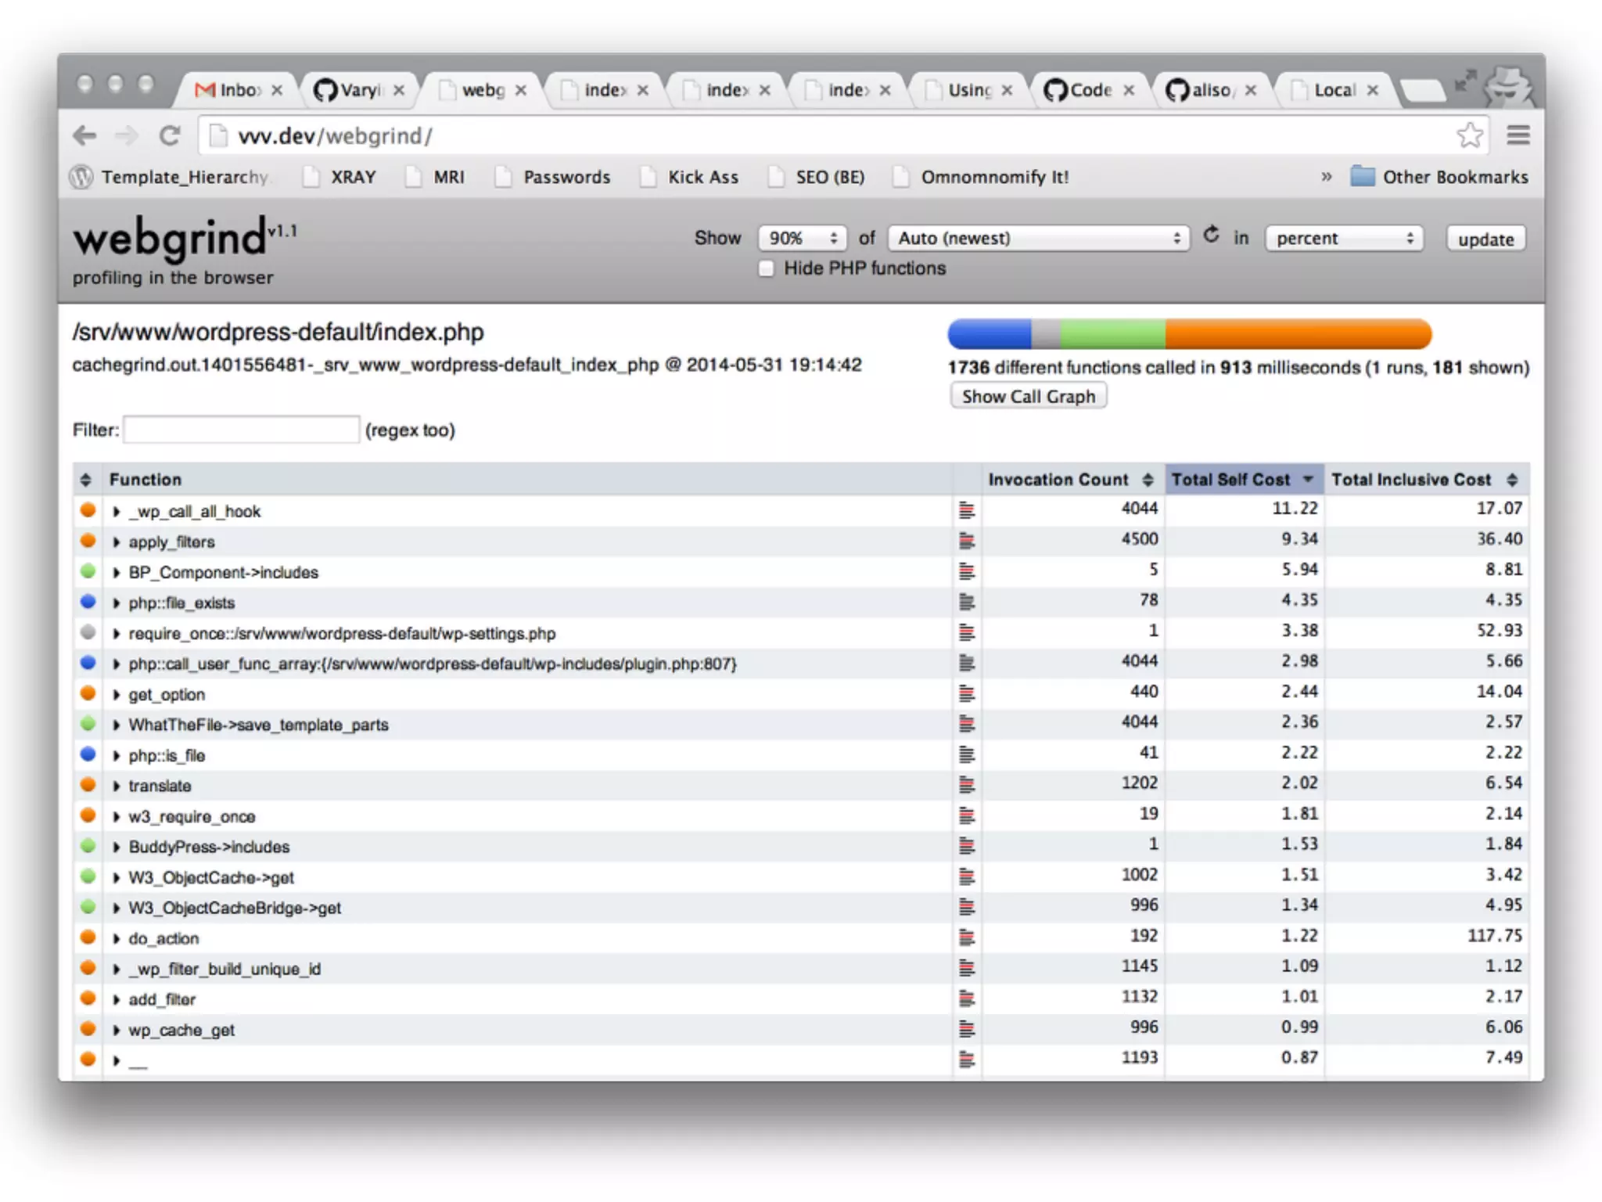The image size is (1602, 1202).
Task: Click the green segment of the cost breakdown bar
Action: 1112,334
